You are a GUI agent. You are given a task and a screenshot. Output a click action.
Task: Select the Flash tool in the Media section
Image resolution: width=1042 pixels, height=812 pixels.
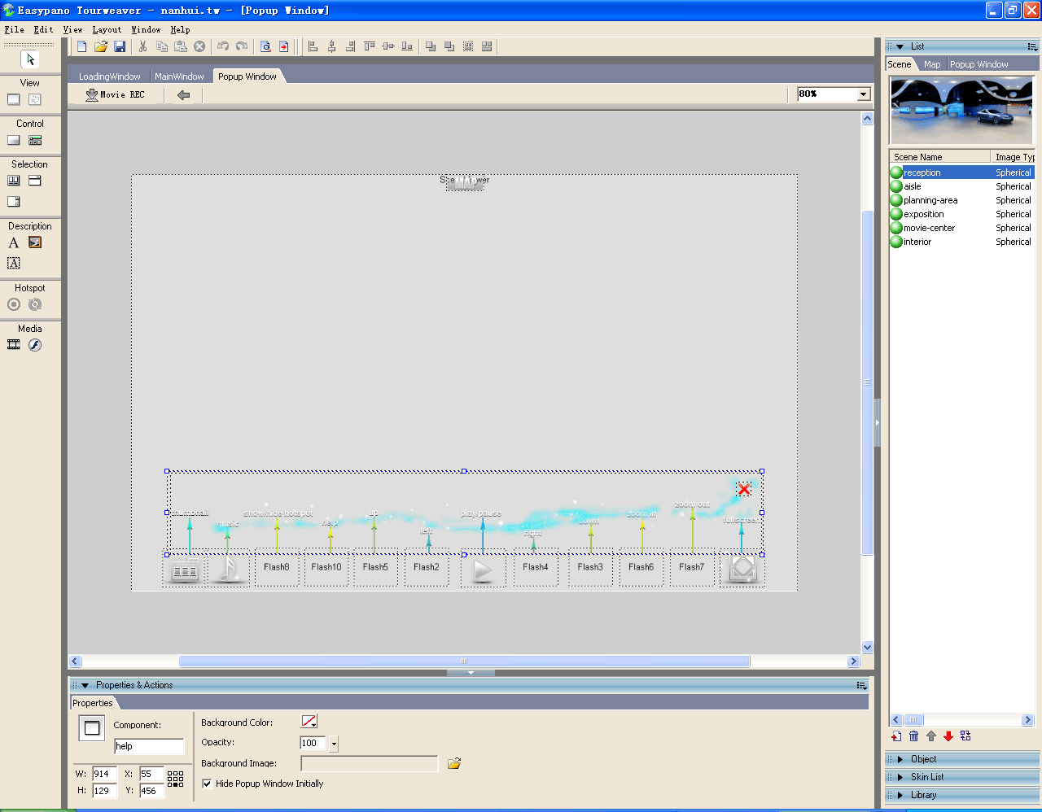pyautogui.click(x=34, y=344)
